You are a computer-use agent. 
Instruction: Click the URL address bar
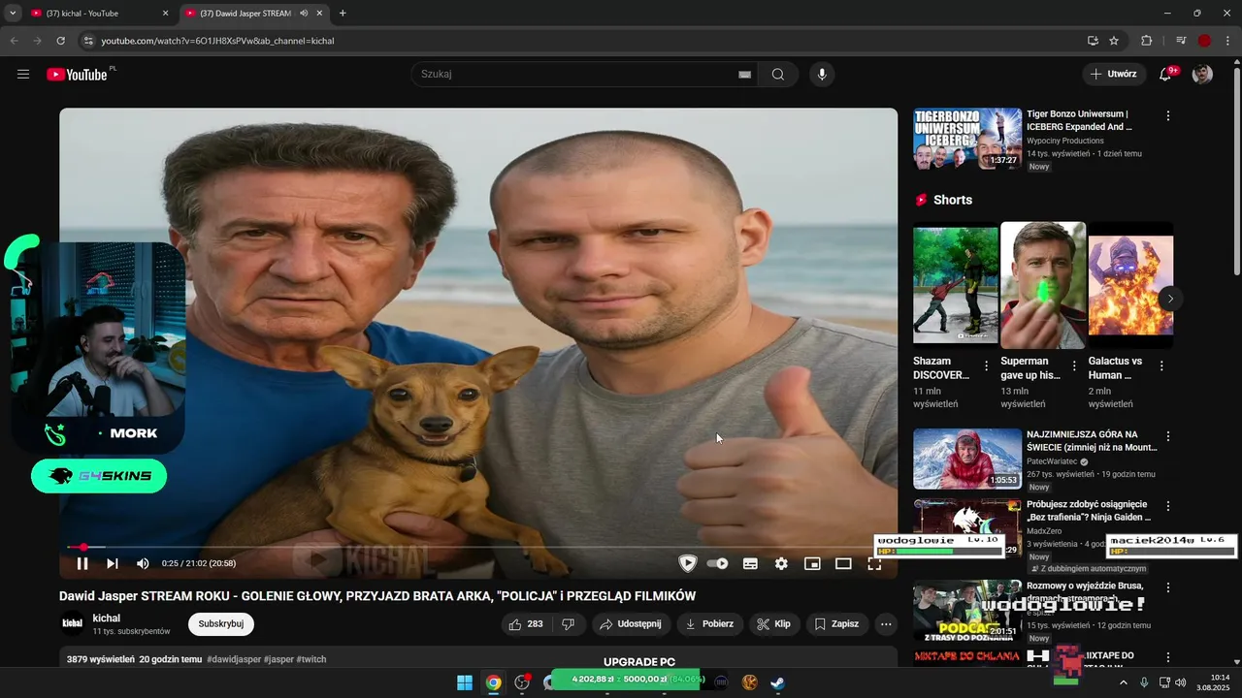pyautogui.click(x=582, y=41)
